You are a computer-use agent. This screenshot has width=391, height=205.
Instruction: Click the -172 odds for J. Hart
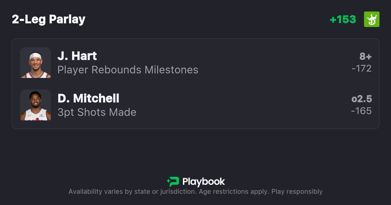[362, 69]
